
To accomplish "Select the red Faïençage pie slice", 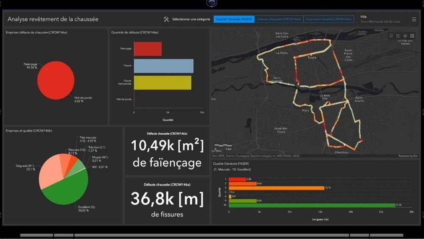I will [56, 80].
